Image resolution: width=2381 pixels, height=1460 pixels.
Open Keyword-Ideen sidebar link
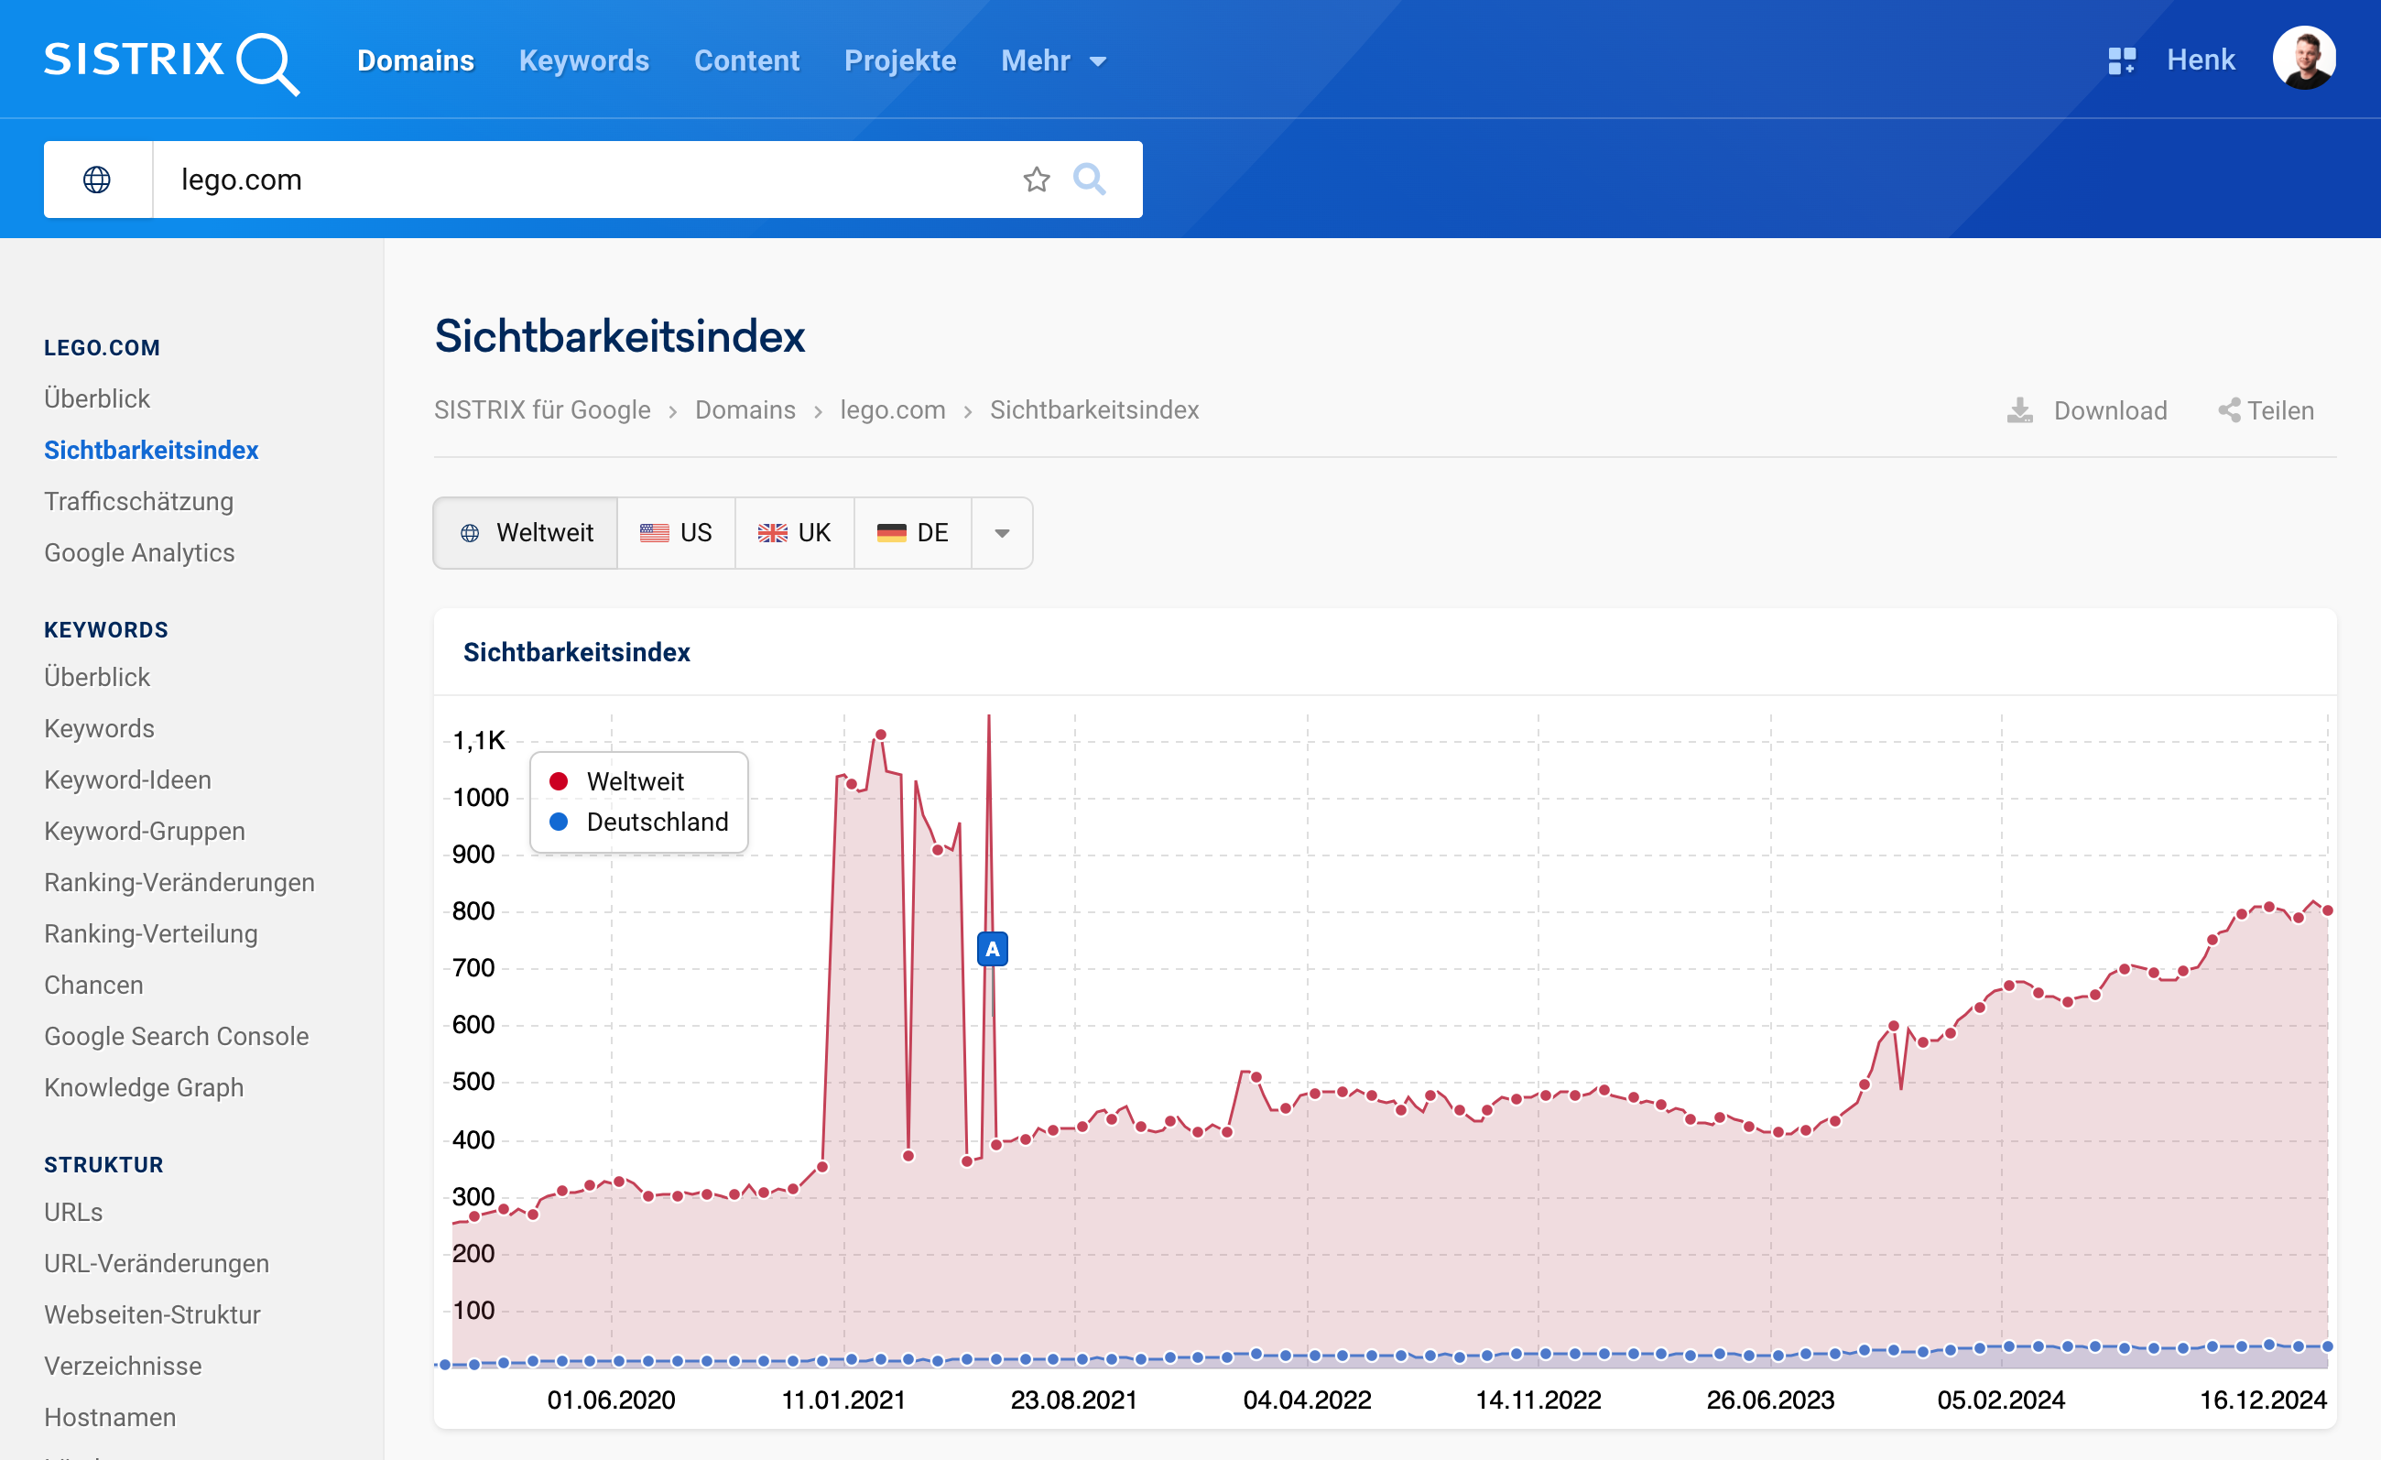coord(127,779)
